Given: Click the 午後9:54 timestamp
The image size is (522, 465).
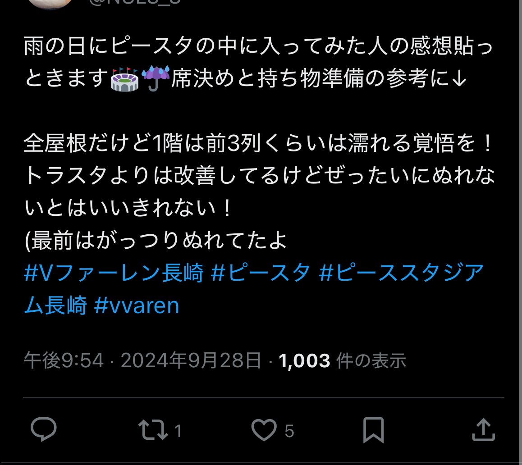Looking at the screenshot, I should [x=64, y=360].
